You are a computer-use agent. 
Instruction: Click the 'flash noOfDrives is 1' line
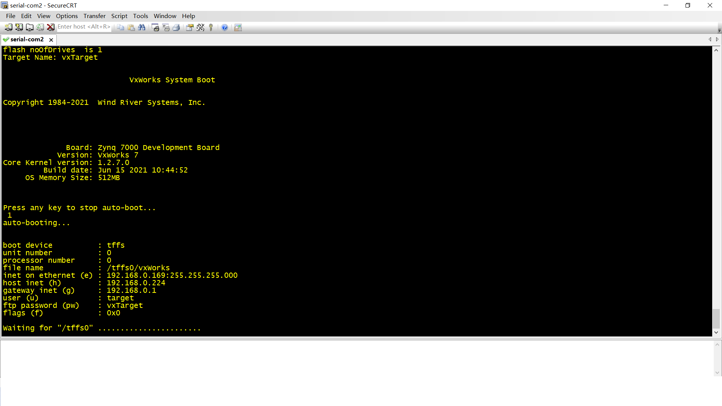(x=53, y=50)
